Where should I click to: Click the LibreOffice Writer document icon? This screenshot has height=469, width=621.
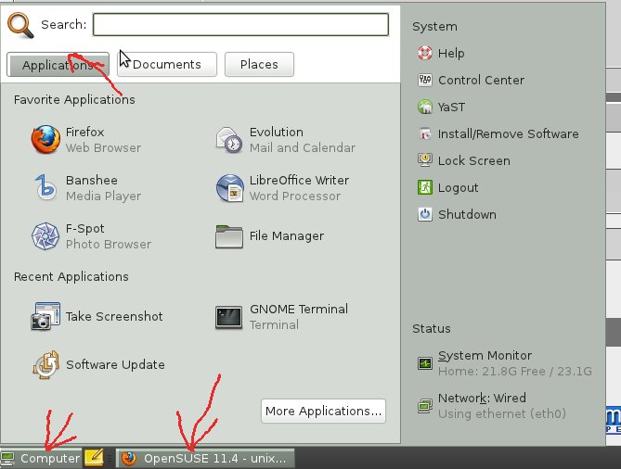coord(229,188)
